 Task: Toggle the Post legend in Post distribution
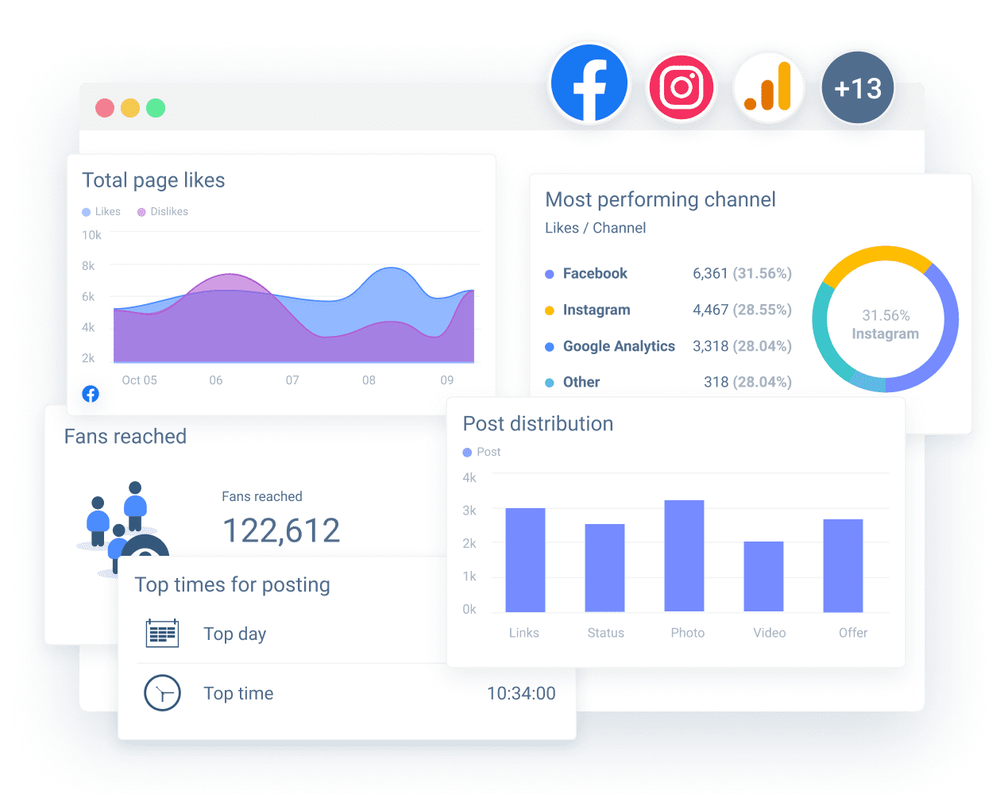(481, 452)
